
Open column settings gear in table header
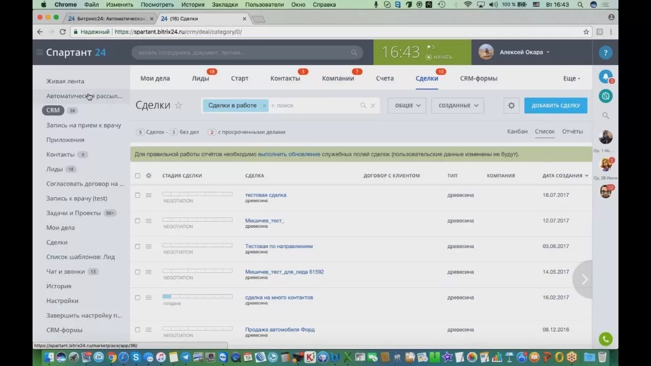[x=149, y=175]
